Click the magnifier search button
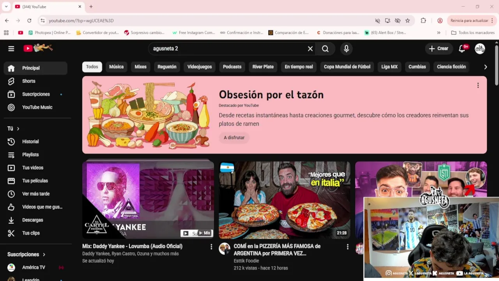Screen dimensions: 499x281 326,49
